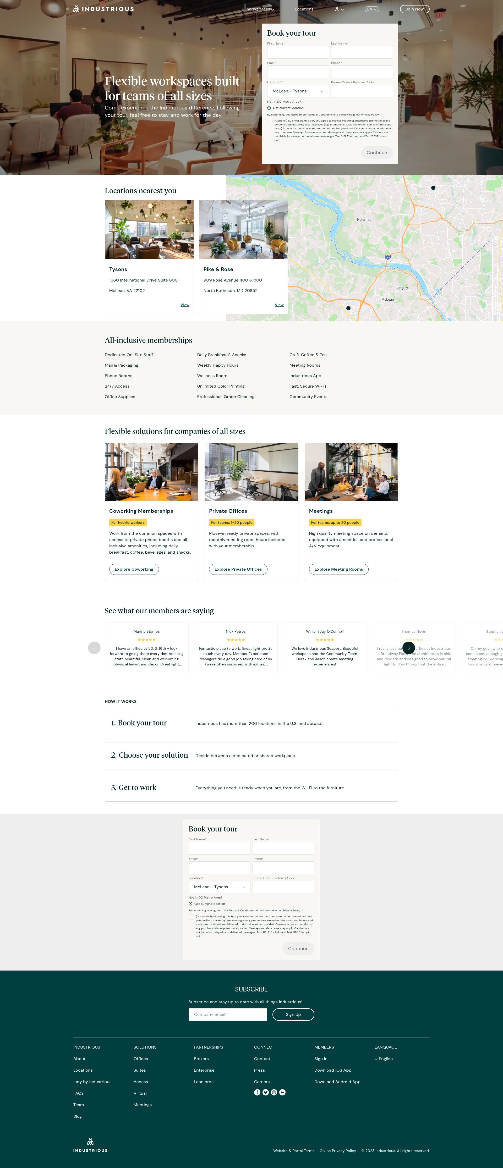Screen dimensions: 503x1168
Task: Focus Last Name field in top form
Action: pyautogui.click(x=362, y=52)
